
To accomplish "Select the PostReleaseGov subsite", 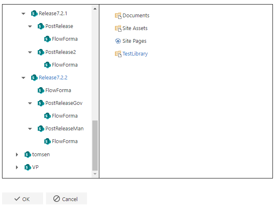I will [x=64, y=103].
